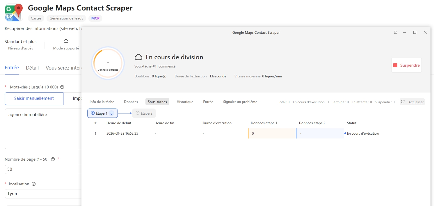Maximize the scraper task dialog
This screenshot has height=206, width=434.
tap(415, 32)
